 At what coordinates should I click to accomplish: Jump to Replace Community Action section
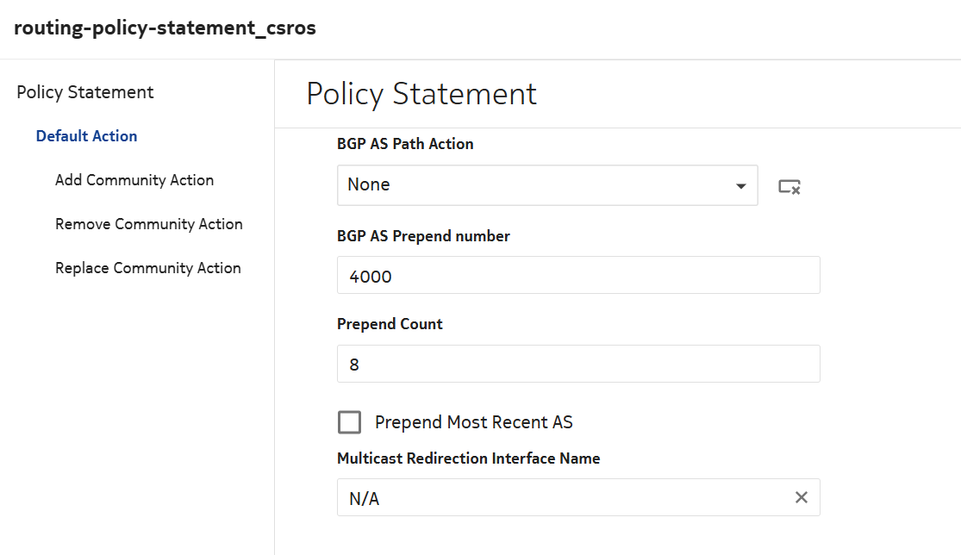pos(148,268)
